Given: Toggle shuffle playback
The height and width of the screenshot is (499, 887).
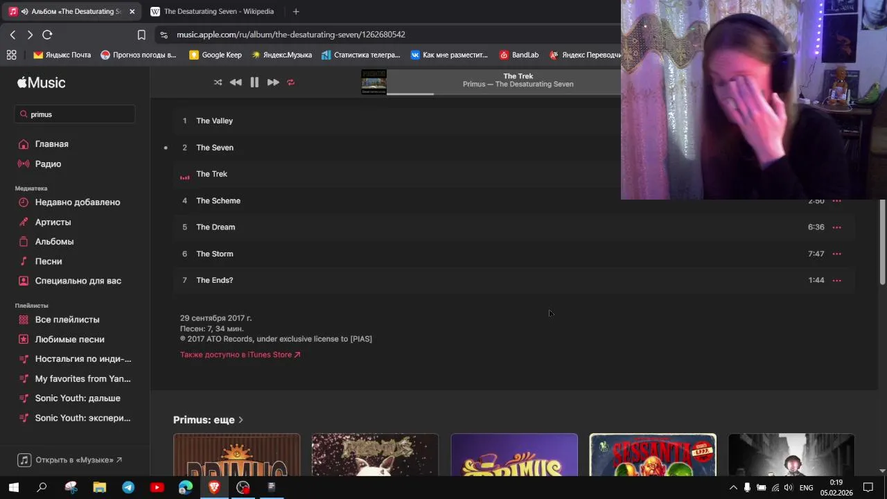Looking at the screenshot, I should pyautogui.click(x=218, y=82).
